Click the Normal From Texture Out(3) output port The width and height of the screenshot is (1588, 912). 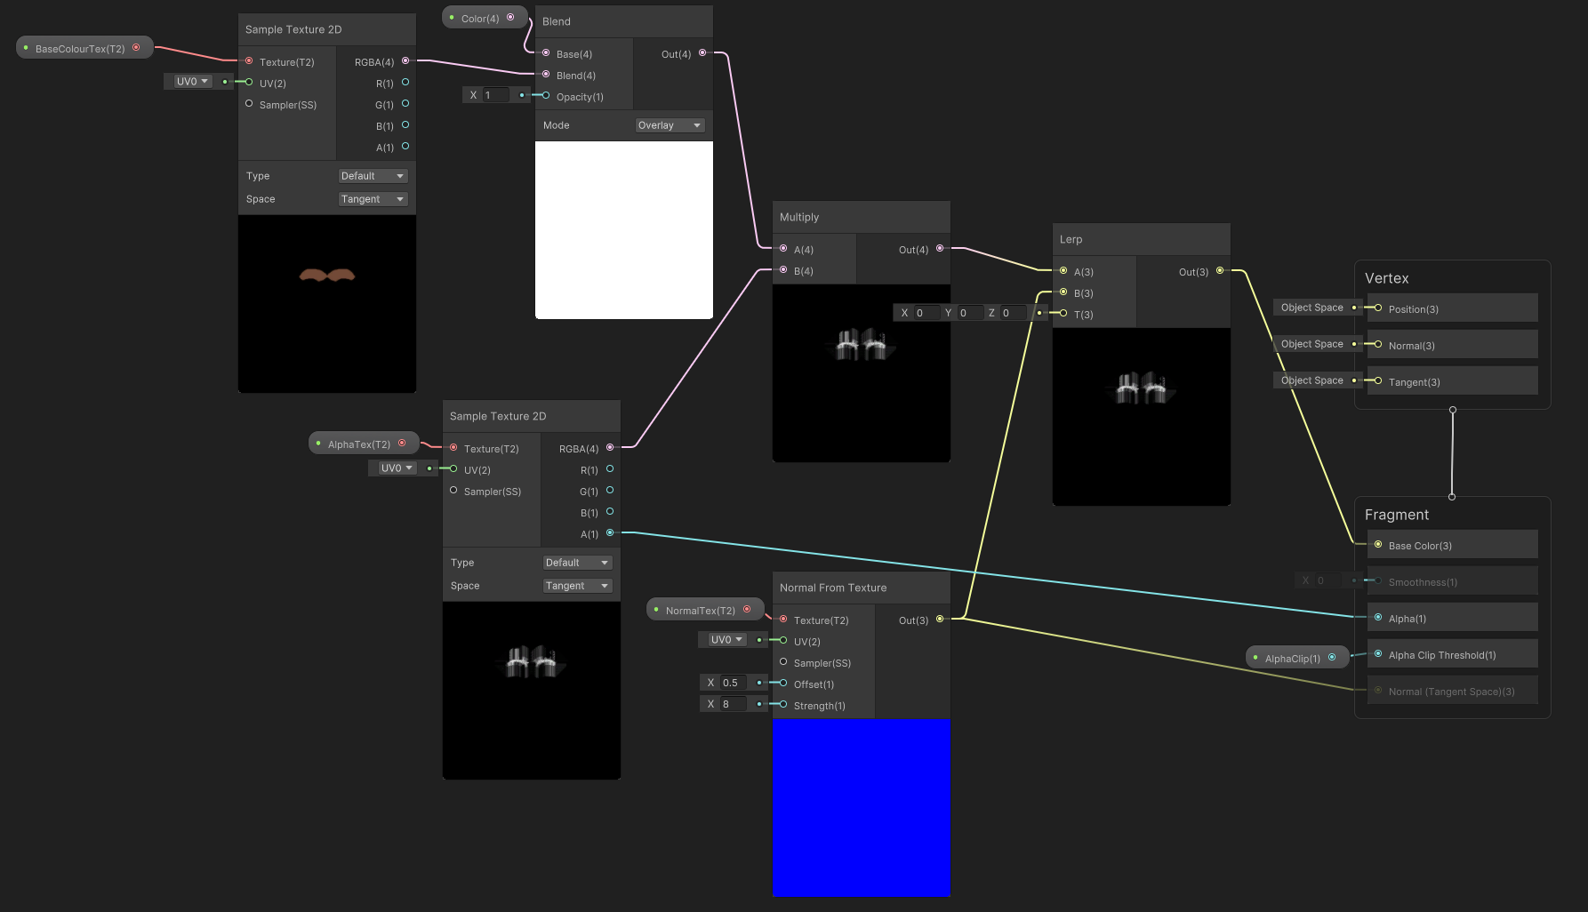[x=940, y=619]
